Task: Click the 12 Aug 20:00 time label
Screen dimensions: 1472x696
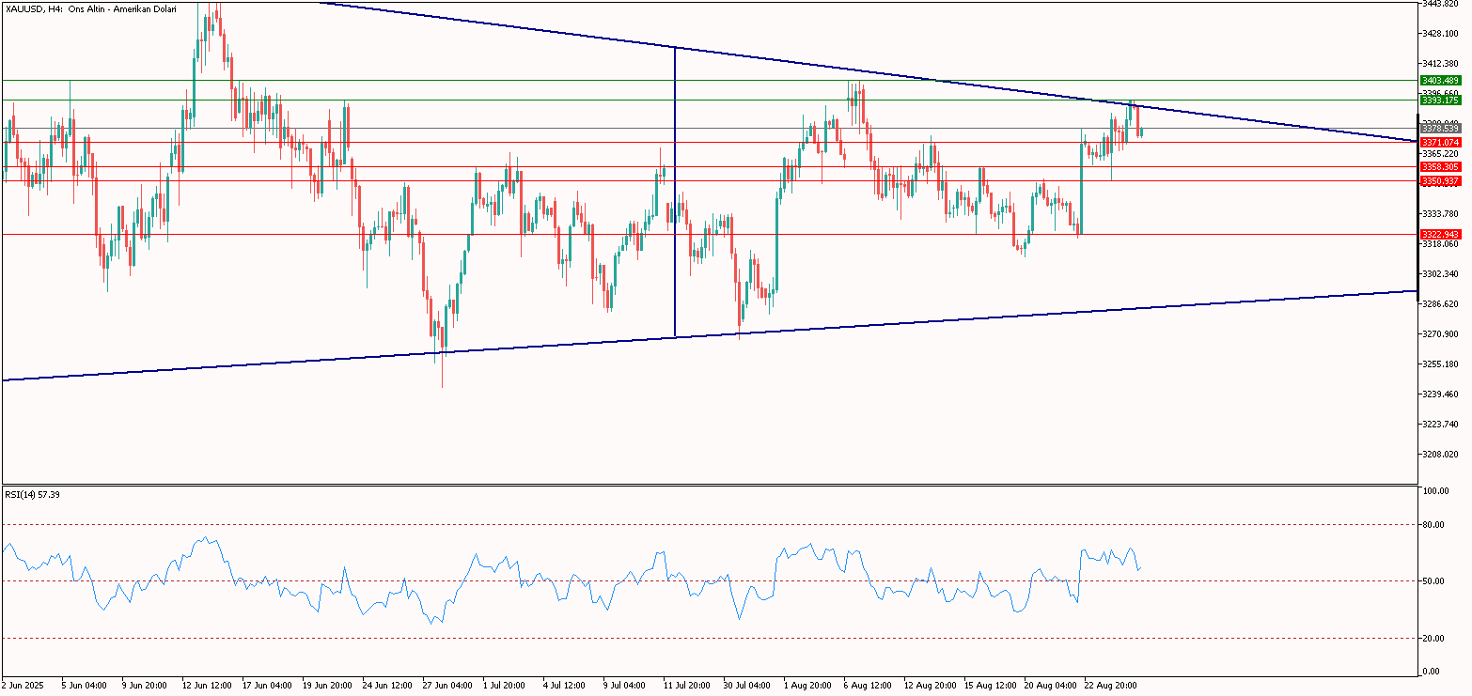Action: point(930,685)
